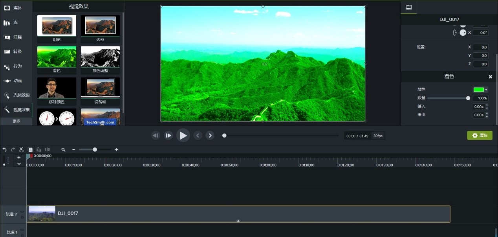498x237 pixels.
Task: Click the split clip icon
Action: (47, 150)
